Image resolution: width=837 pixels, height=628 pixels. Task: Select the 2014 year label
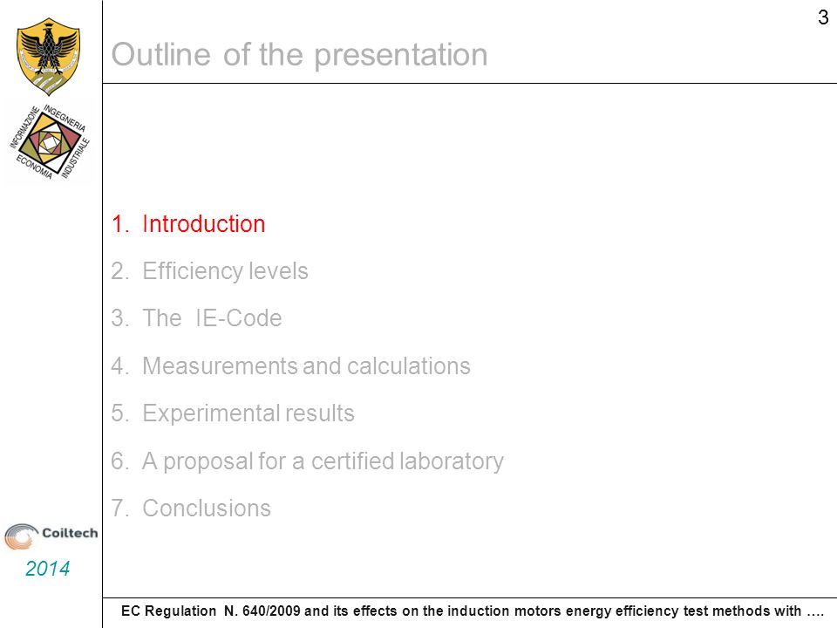(47, 568)
